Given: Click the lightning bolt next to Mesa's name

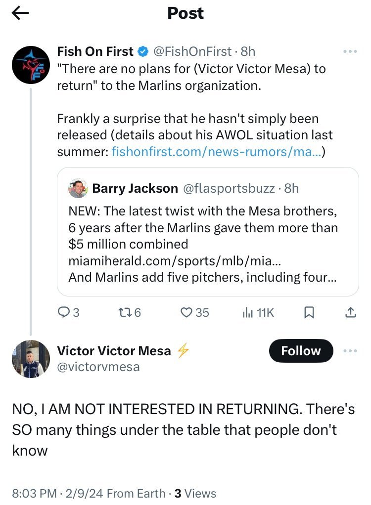Looking at the screenshot, I should 183,351.
